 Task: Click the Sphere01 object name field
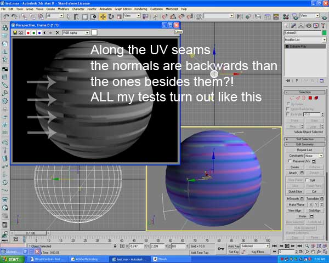(x=302, y=33)
